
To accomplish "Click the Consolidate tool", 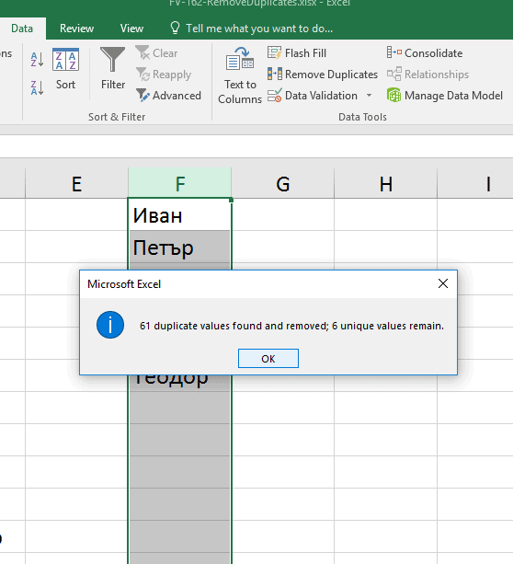I will click(425, 52).
